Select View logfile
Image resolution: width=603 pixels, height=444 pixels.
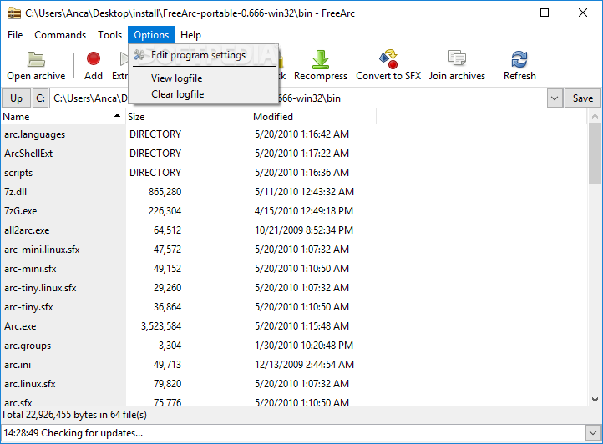[x=204, y=78]
